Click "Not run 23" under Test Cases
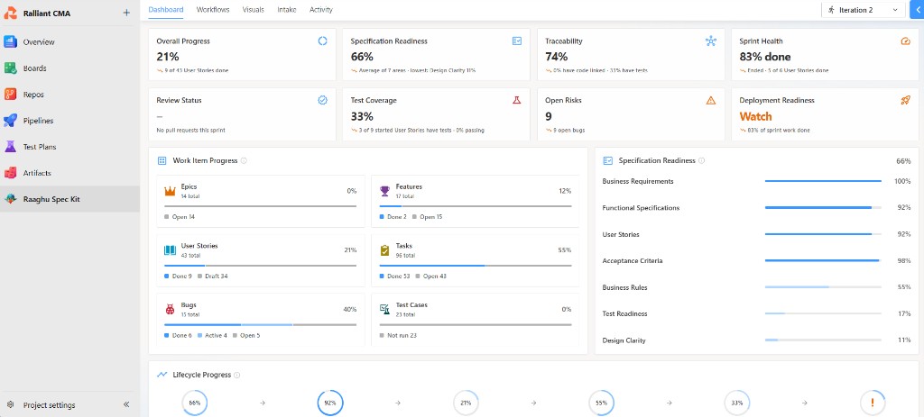The image size is (924, 417). pyautogui.click(x=398, y=335)
